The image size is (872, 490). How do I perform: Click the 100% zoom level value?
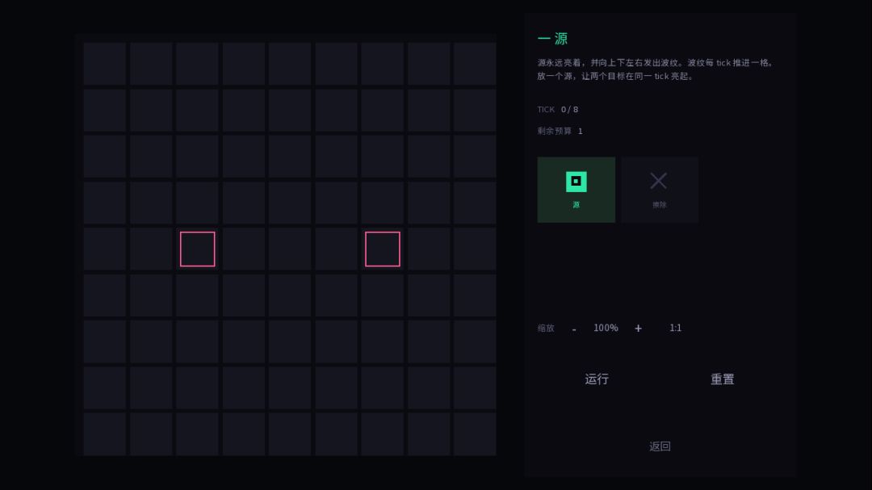tap(606, 329)
